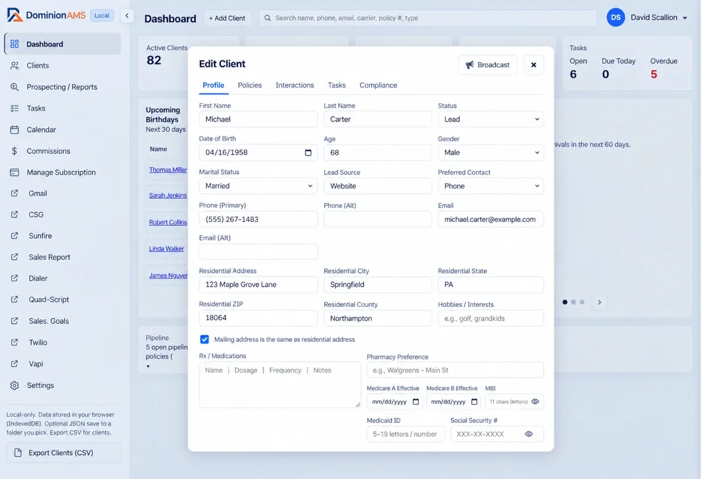This screenshot has width=701, height=479.
Task: Open Sarah Jenkins' birthday link
Action: click(x=168, y=196)
